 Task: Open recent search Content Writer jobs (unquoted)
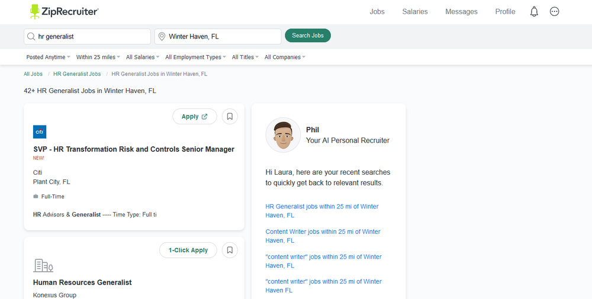pos(323,236)
